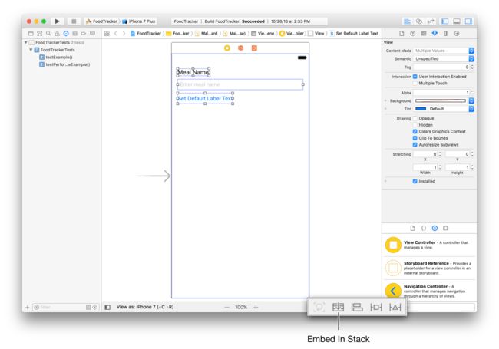Open the project navigator folder icon
Screen dimensions: 499x349
click(x=31, y=34)
